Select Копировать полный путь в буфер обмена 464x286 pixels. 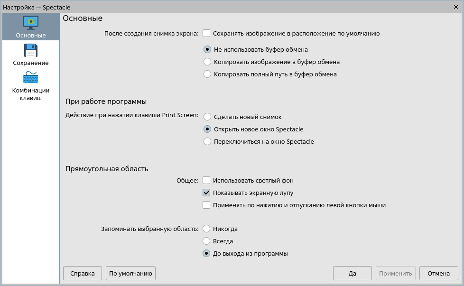207,74
